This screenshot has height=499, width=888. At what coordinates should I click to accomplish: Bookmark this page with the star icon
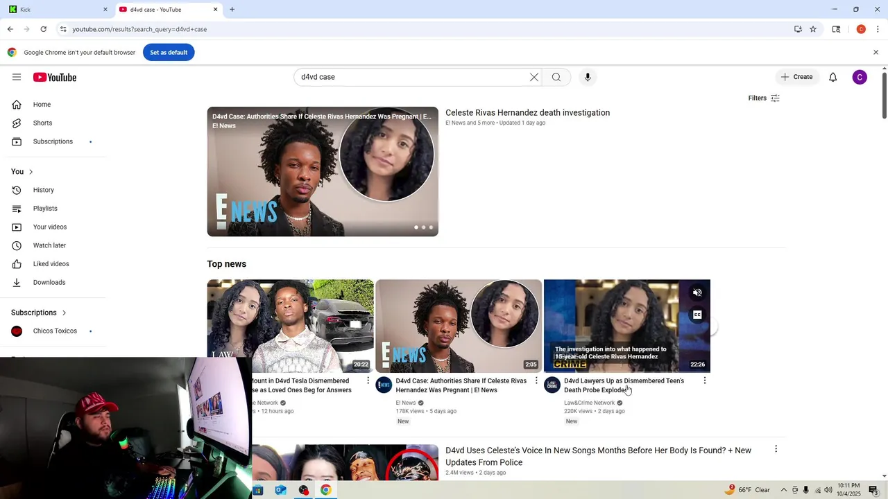(x=813, y=29)
